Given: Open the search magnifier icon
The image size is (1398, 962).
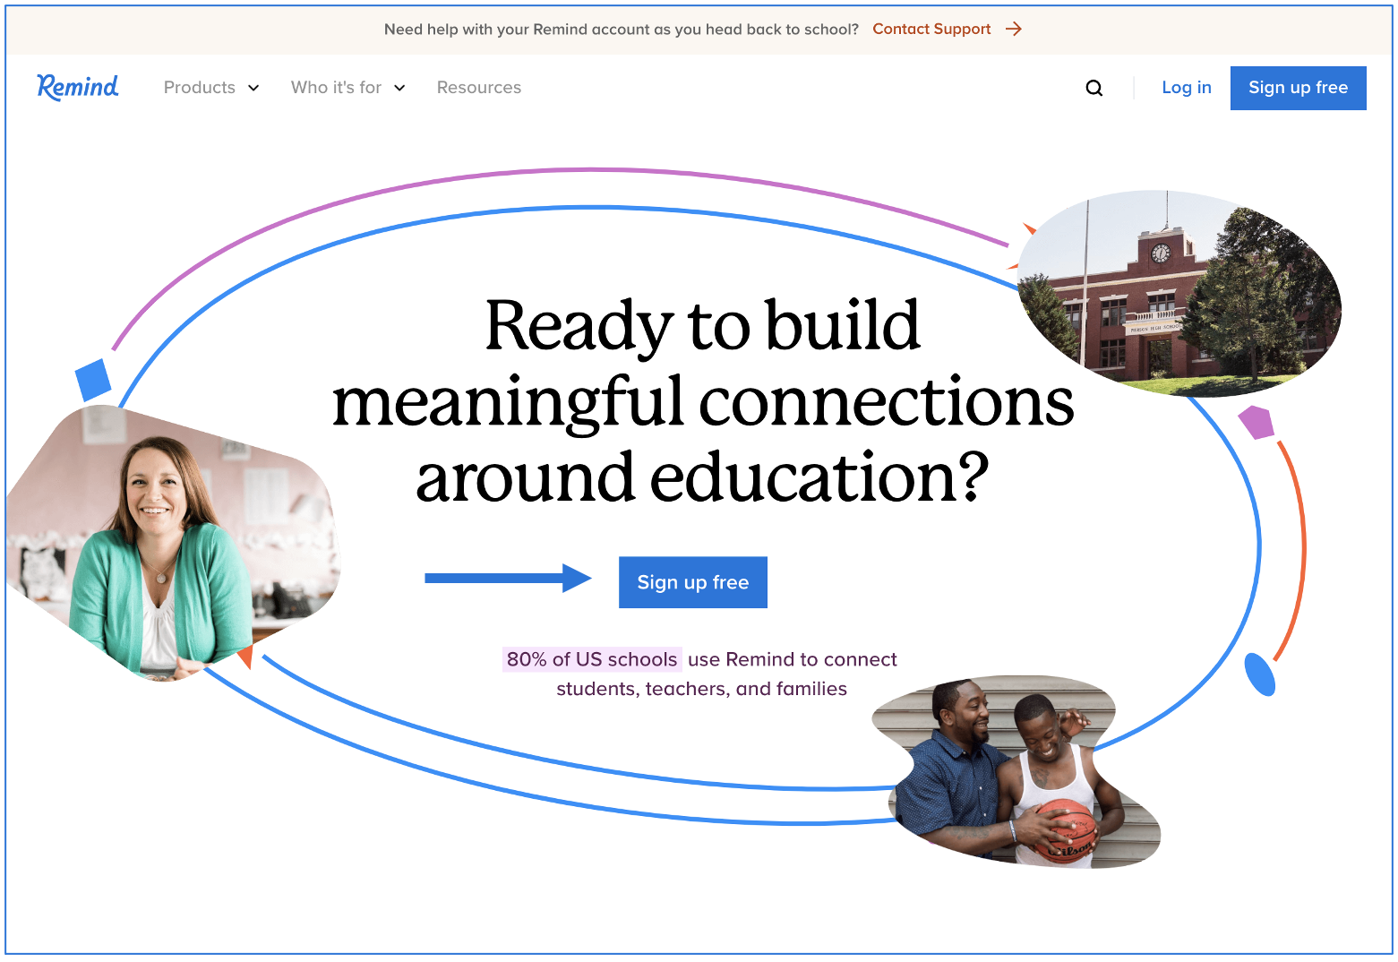Looking at the screenshot, I should coord(1094,88).
